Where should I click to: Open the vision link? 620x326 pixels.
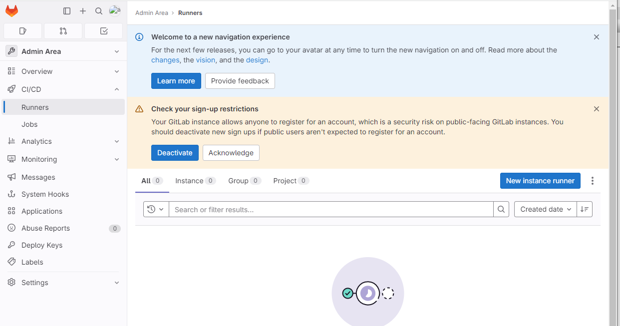pos(205,60)
